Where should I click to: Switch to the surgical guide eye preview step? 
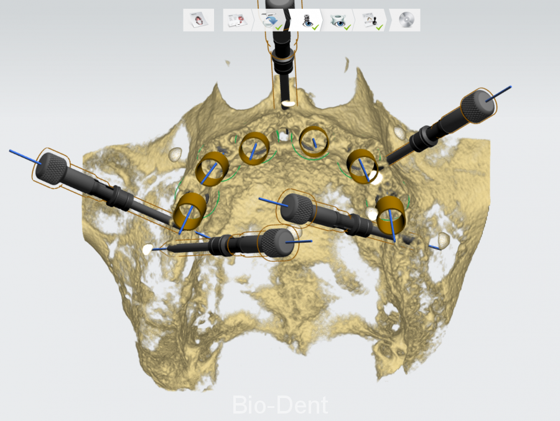pos(338,20)
